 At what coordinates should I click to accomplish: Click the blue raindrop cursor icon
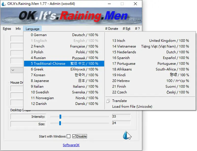(x=127, y=135)
